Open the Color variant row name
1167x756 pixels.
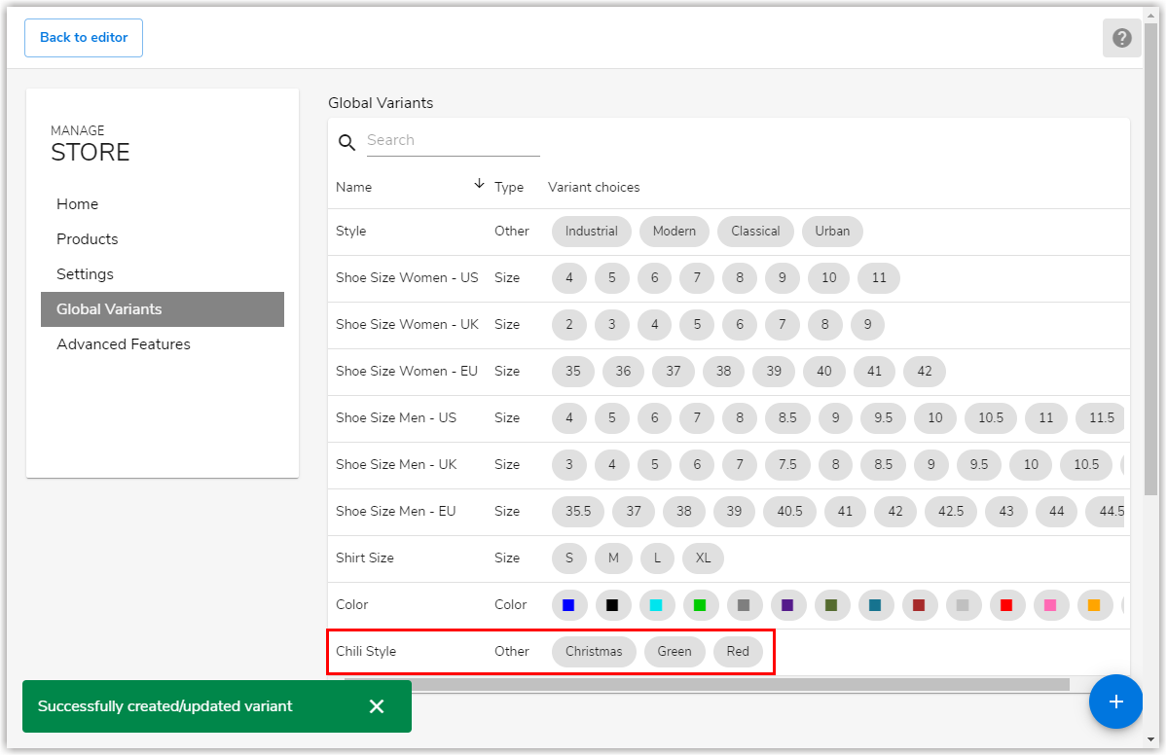click(x=352, y=605)
